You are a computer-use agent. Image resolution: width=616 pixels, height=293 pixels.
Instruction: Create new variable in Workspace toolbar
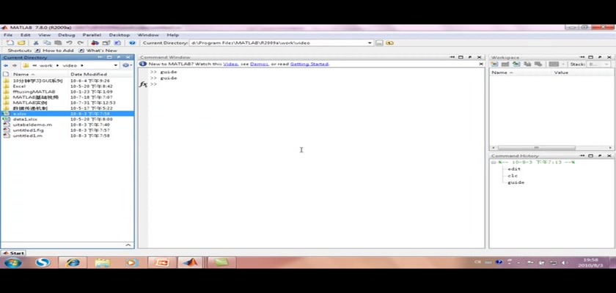[494, 64]
